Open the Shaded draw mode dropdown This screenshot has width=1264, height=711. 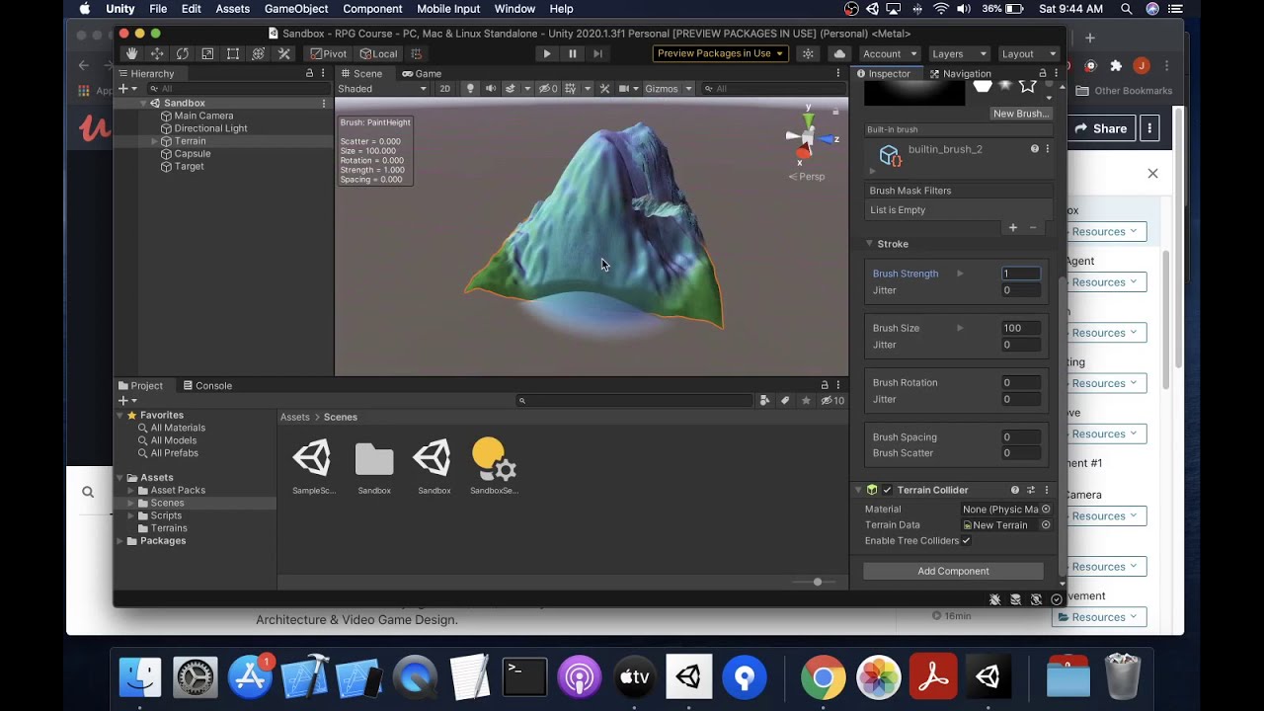382,89
